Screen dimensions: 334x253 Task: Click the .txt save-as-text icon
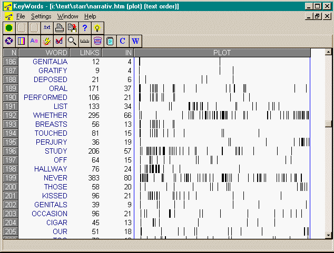(x=47, y=28)
